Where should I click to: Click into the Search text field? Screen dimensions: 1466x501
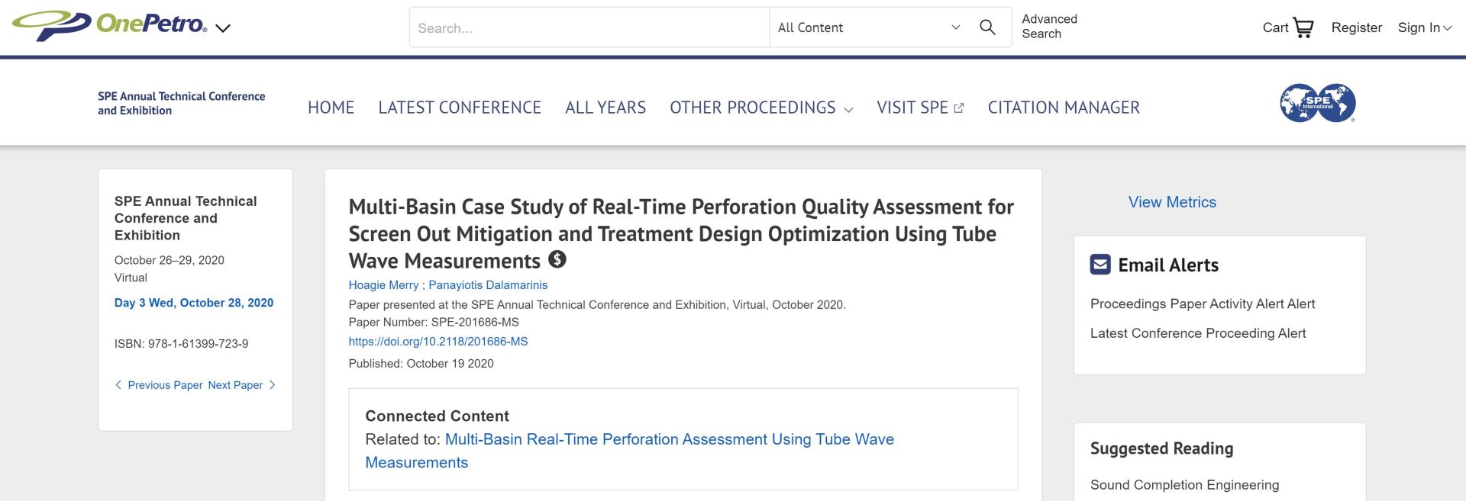[x=588, y=28]
